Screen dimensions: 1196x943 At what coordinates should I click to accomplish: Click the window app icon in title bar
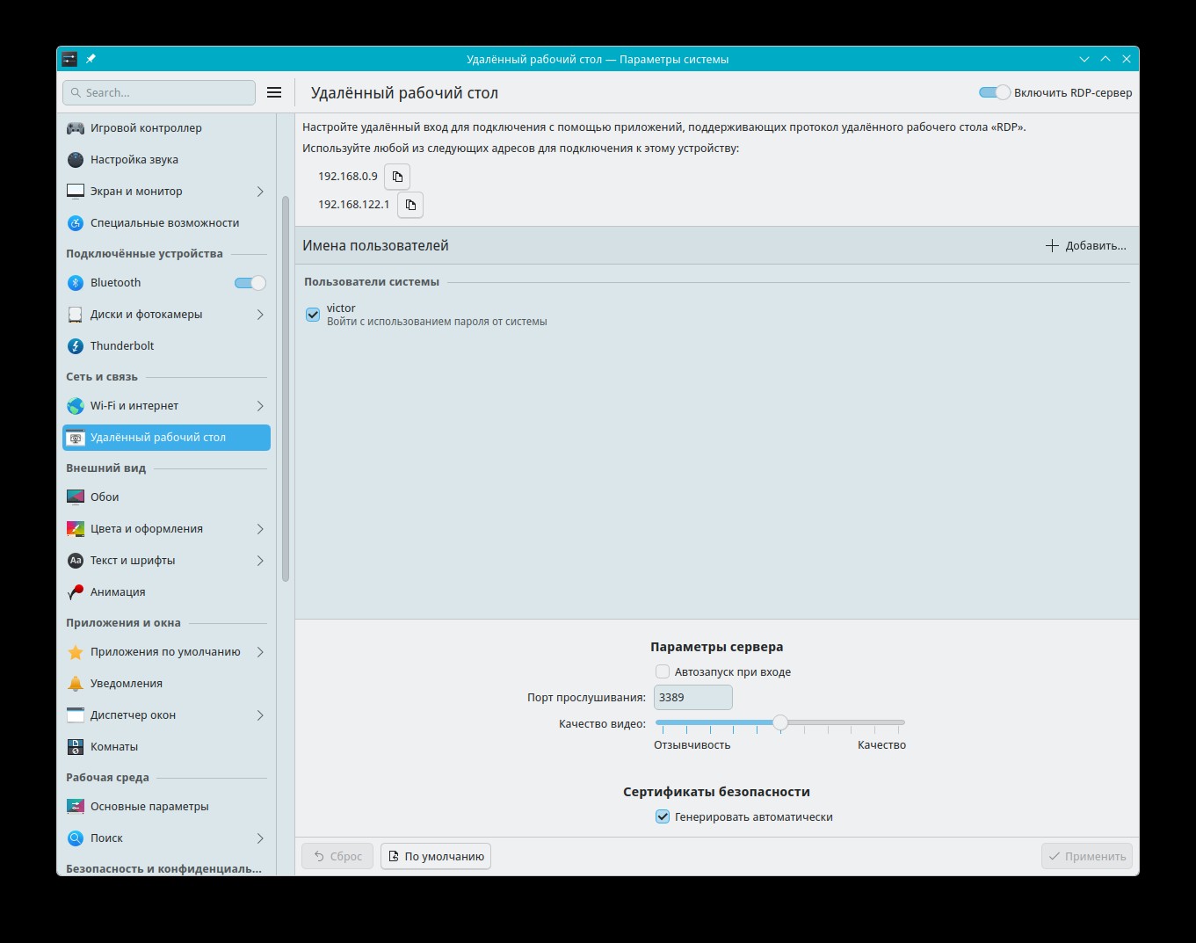(x=69, y=59)
